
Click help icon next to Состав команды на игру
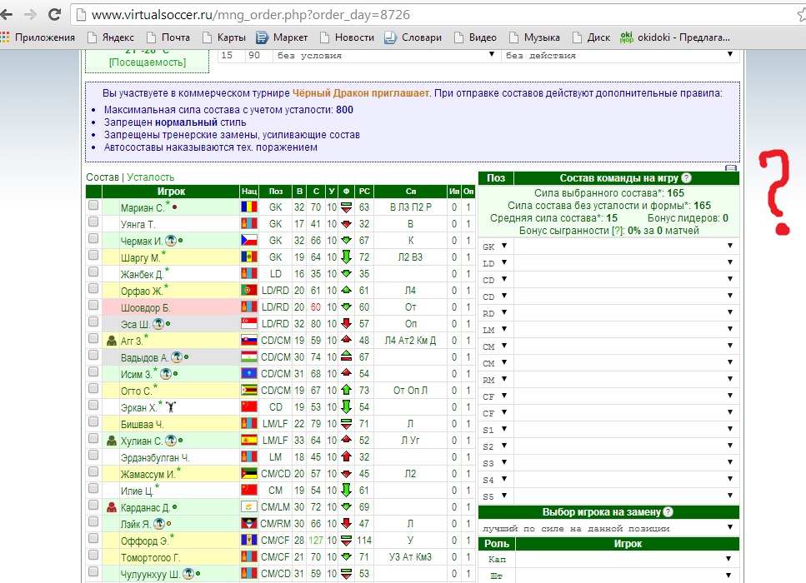(x=686, y=177)
